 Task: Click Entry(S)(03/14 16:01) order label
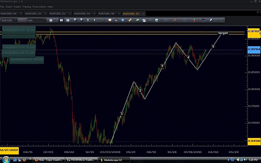pos(19,30)
